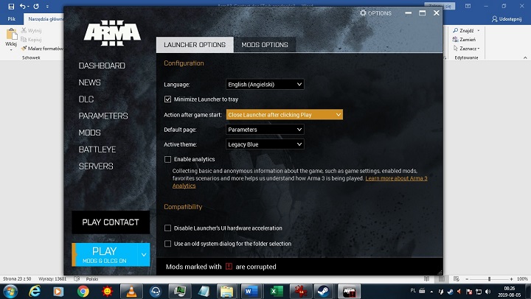Click the Arma 3 logo
531x299 pixels.
coord(111,32)
